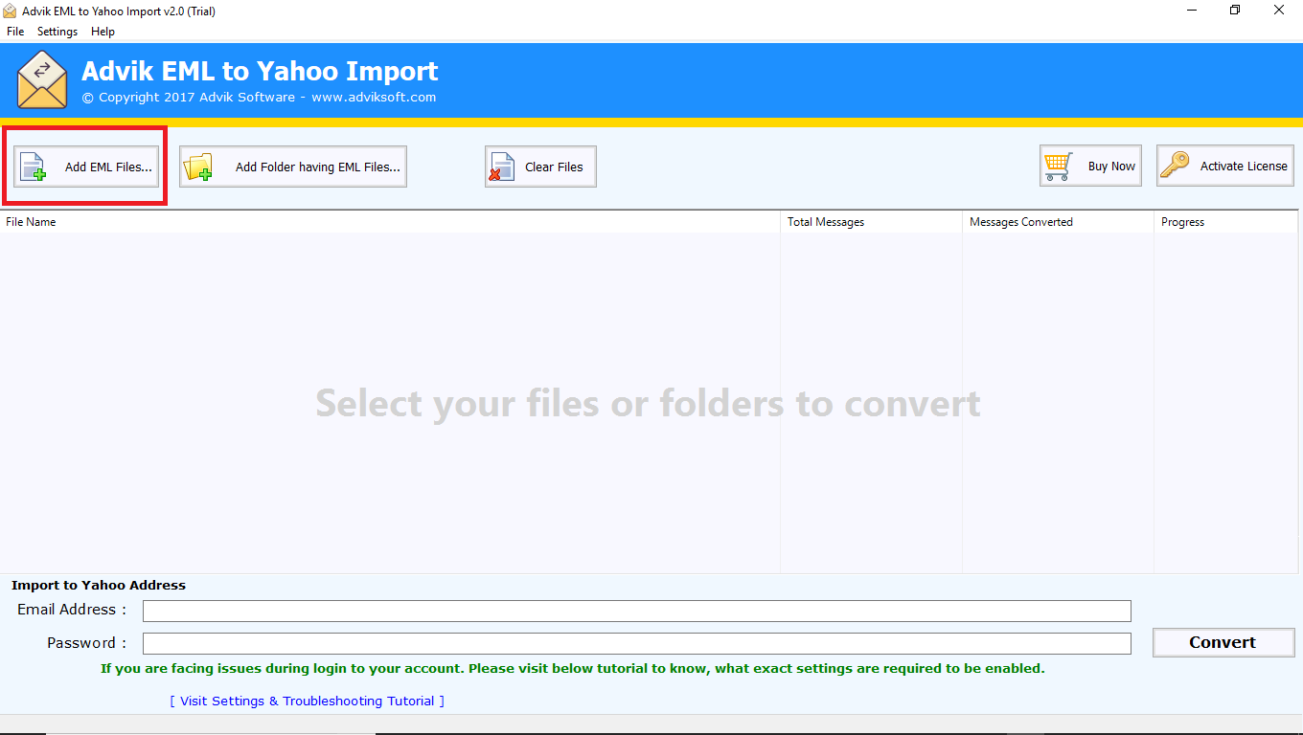The image size is (1303, 735).
Task: Start conversion with the Convert button
Action: click(1223, 642)
